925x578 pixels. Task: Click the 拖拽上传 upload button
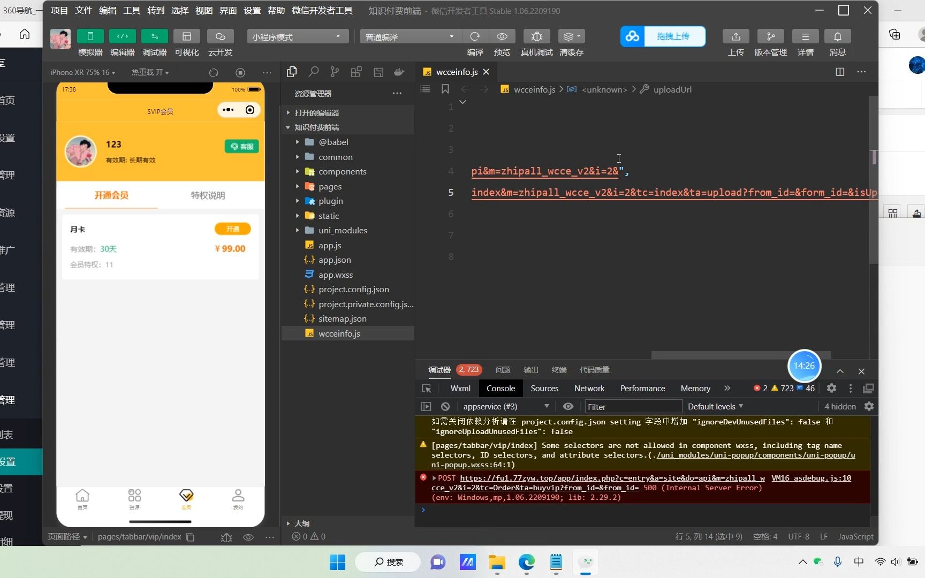tap(663, 36)
